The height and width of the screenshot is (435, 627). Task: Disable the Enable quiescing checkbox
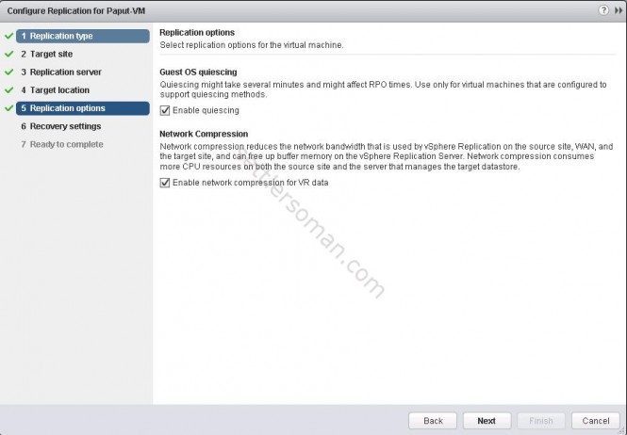(166, 110)
